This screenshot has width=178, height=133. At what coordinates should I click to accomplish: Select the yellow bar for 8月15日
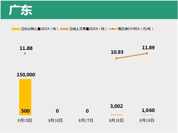click(x=25, y=97)
